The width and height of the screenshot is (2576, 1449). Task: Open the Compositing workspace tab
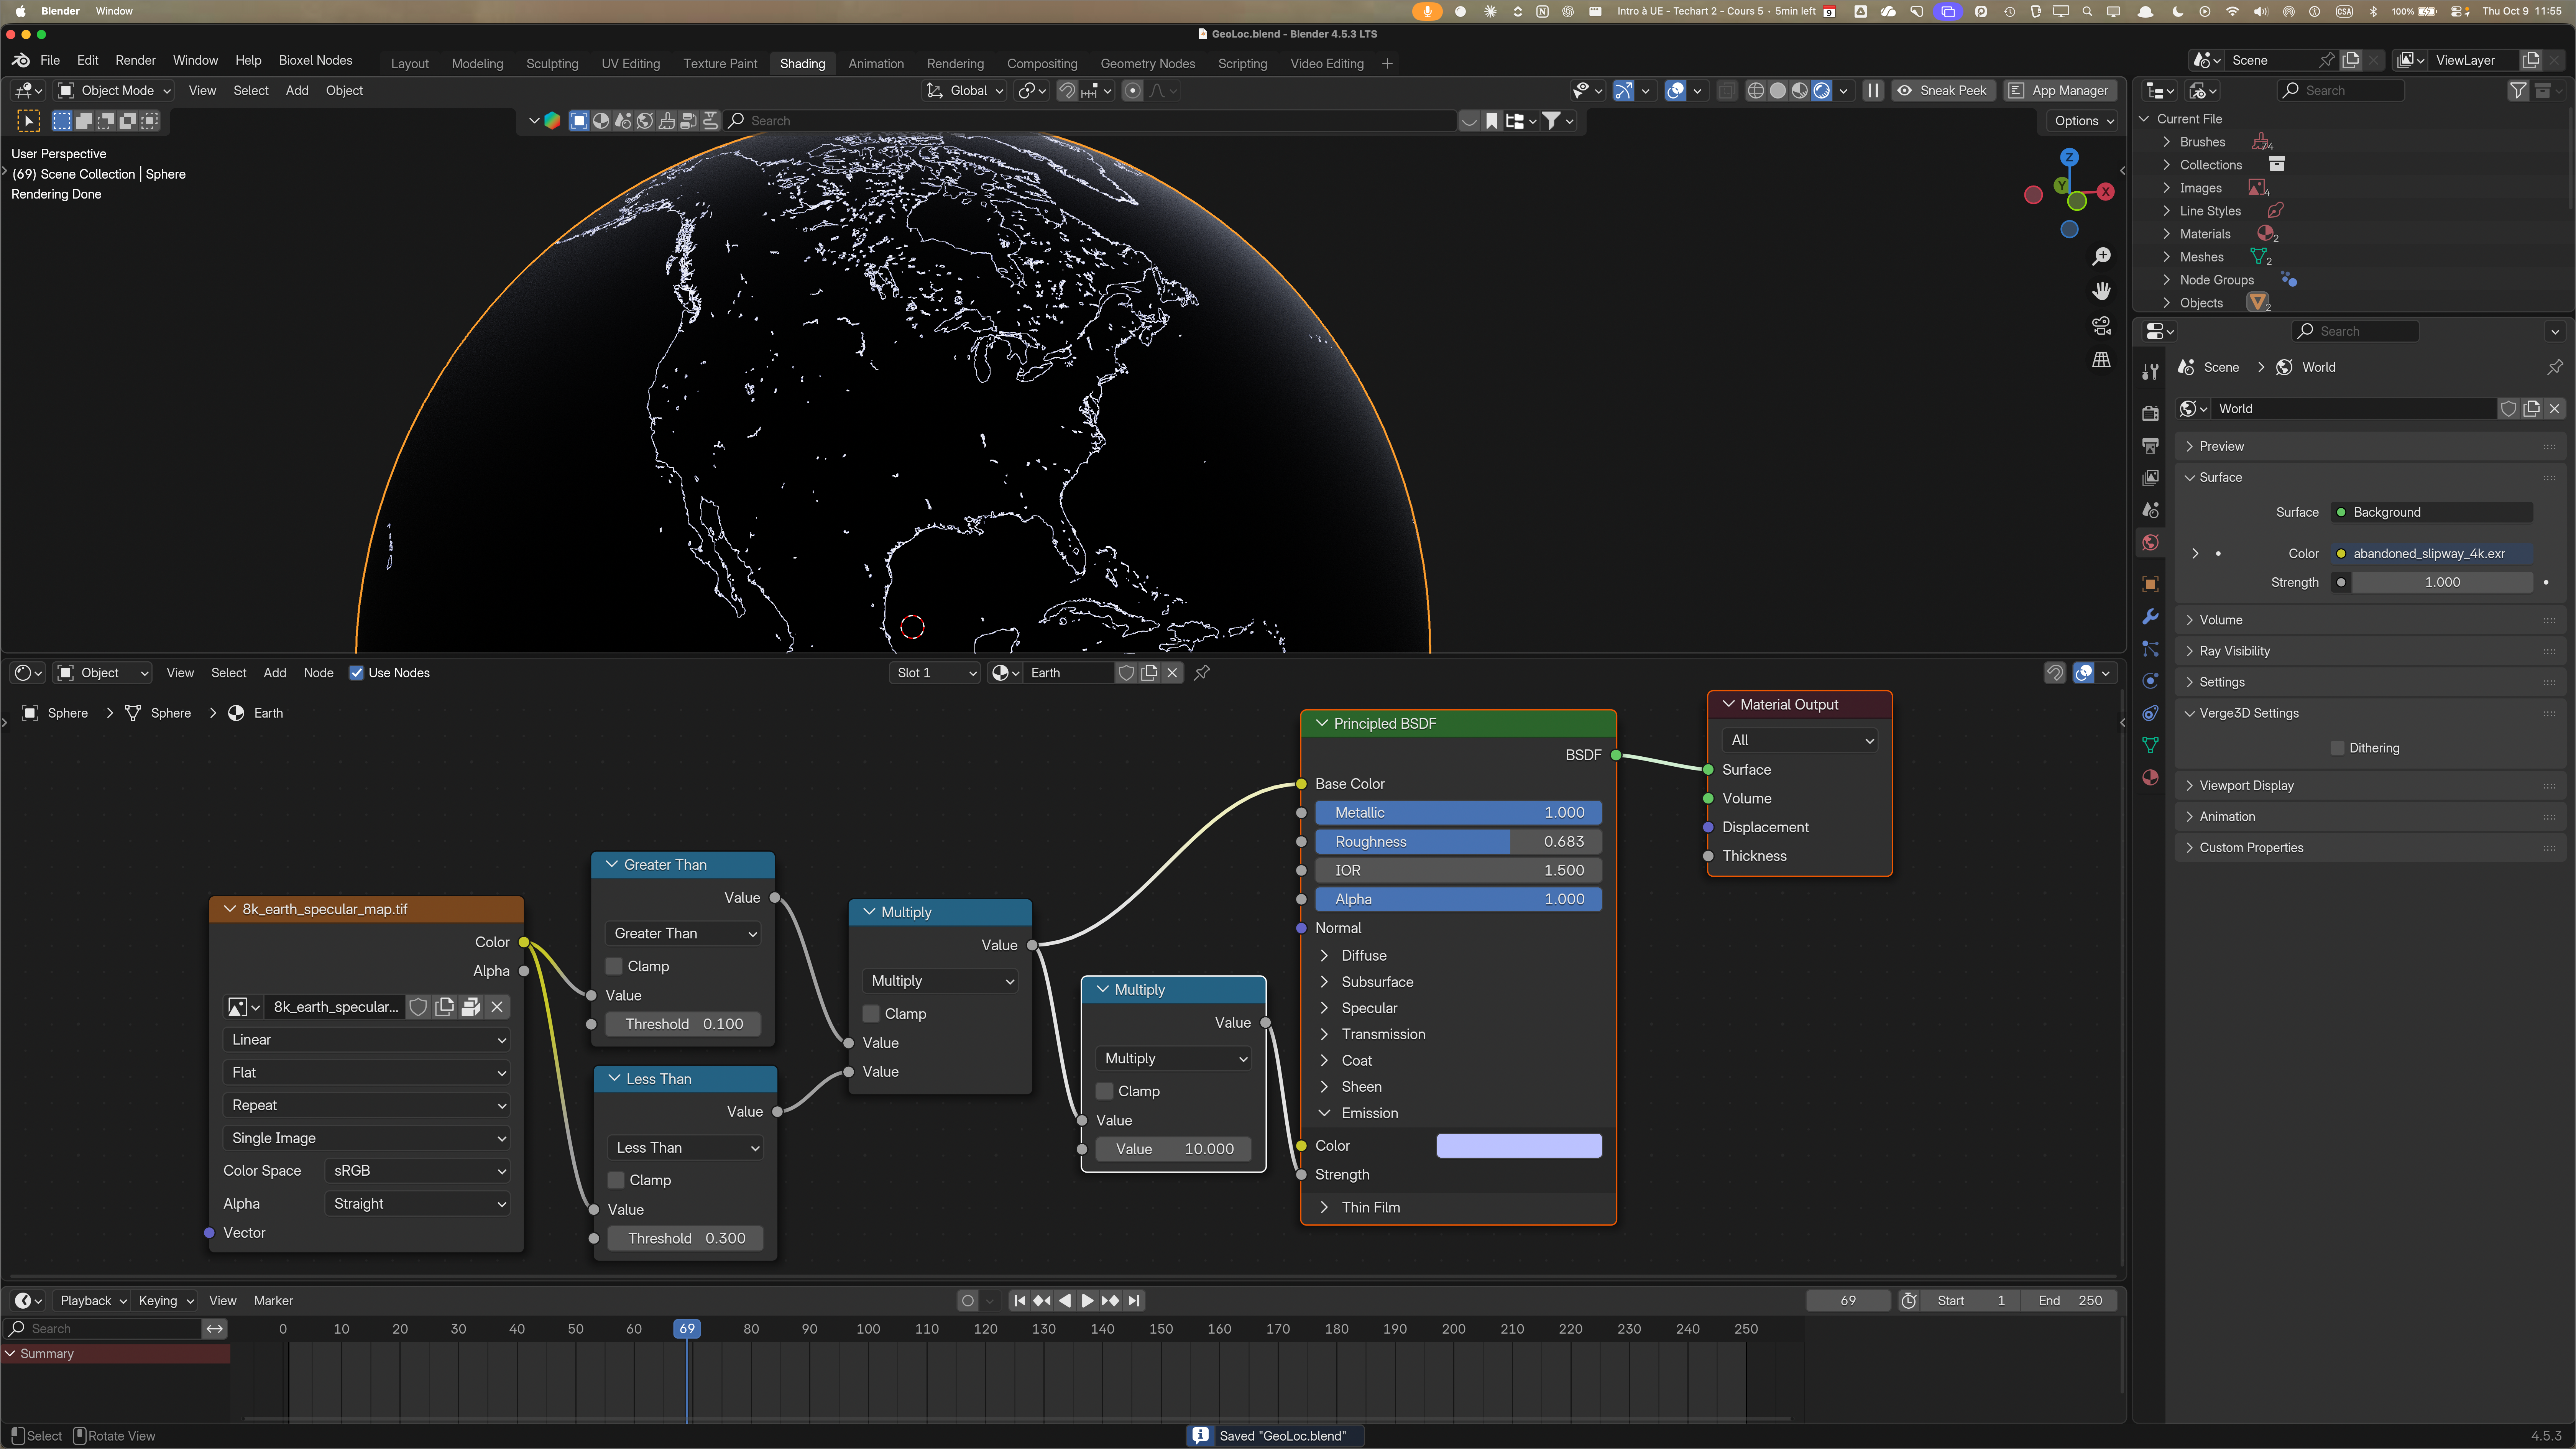(x=1042, y=64)
